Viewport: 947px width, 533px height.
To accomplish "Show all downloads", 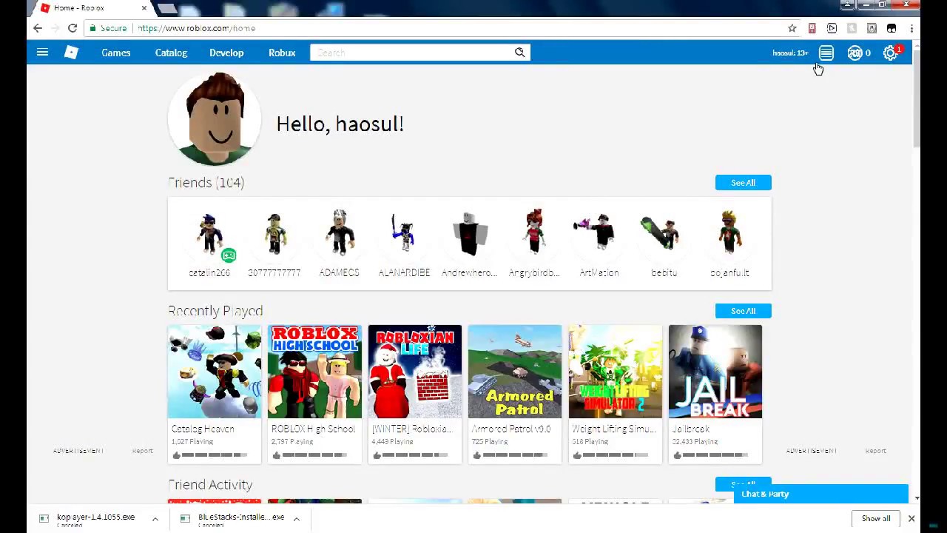I will click(x=876, y=518).
